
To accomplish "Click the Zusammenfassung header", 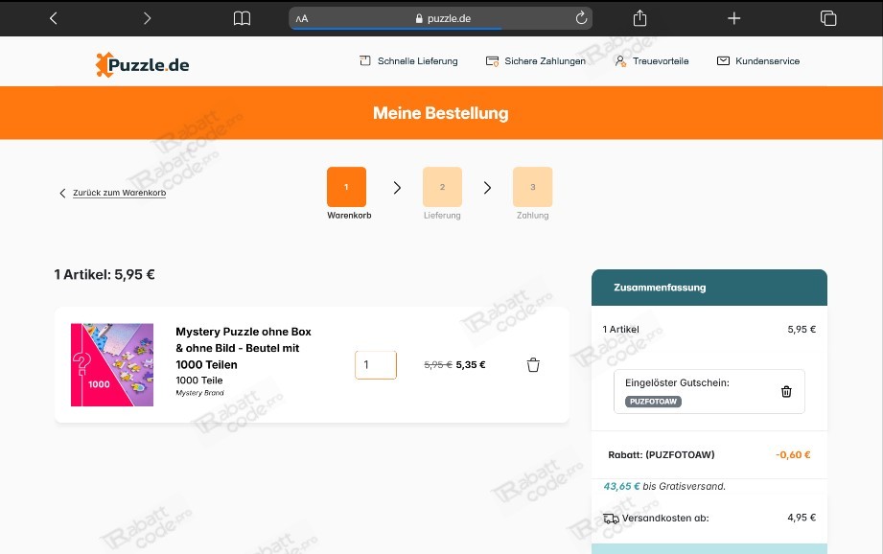I will pos(709,288).
